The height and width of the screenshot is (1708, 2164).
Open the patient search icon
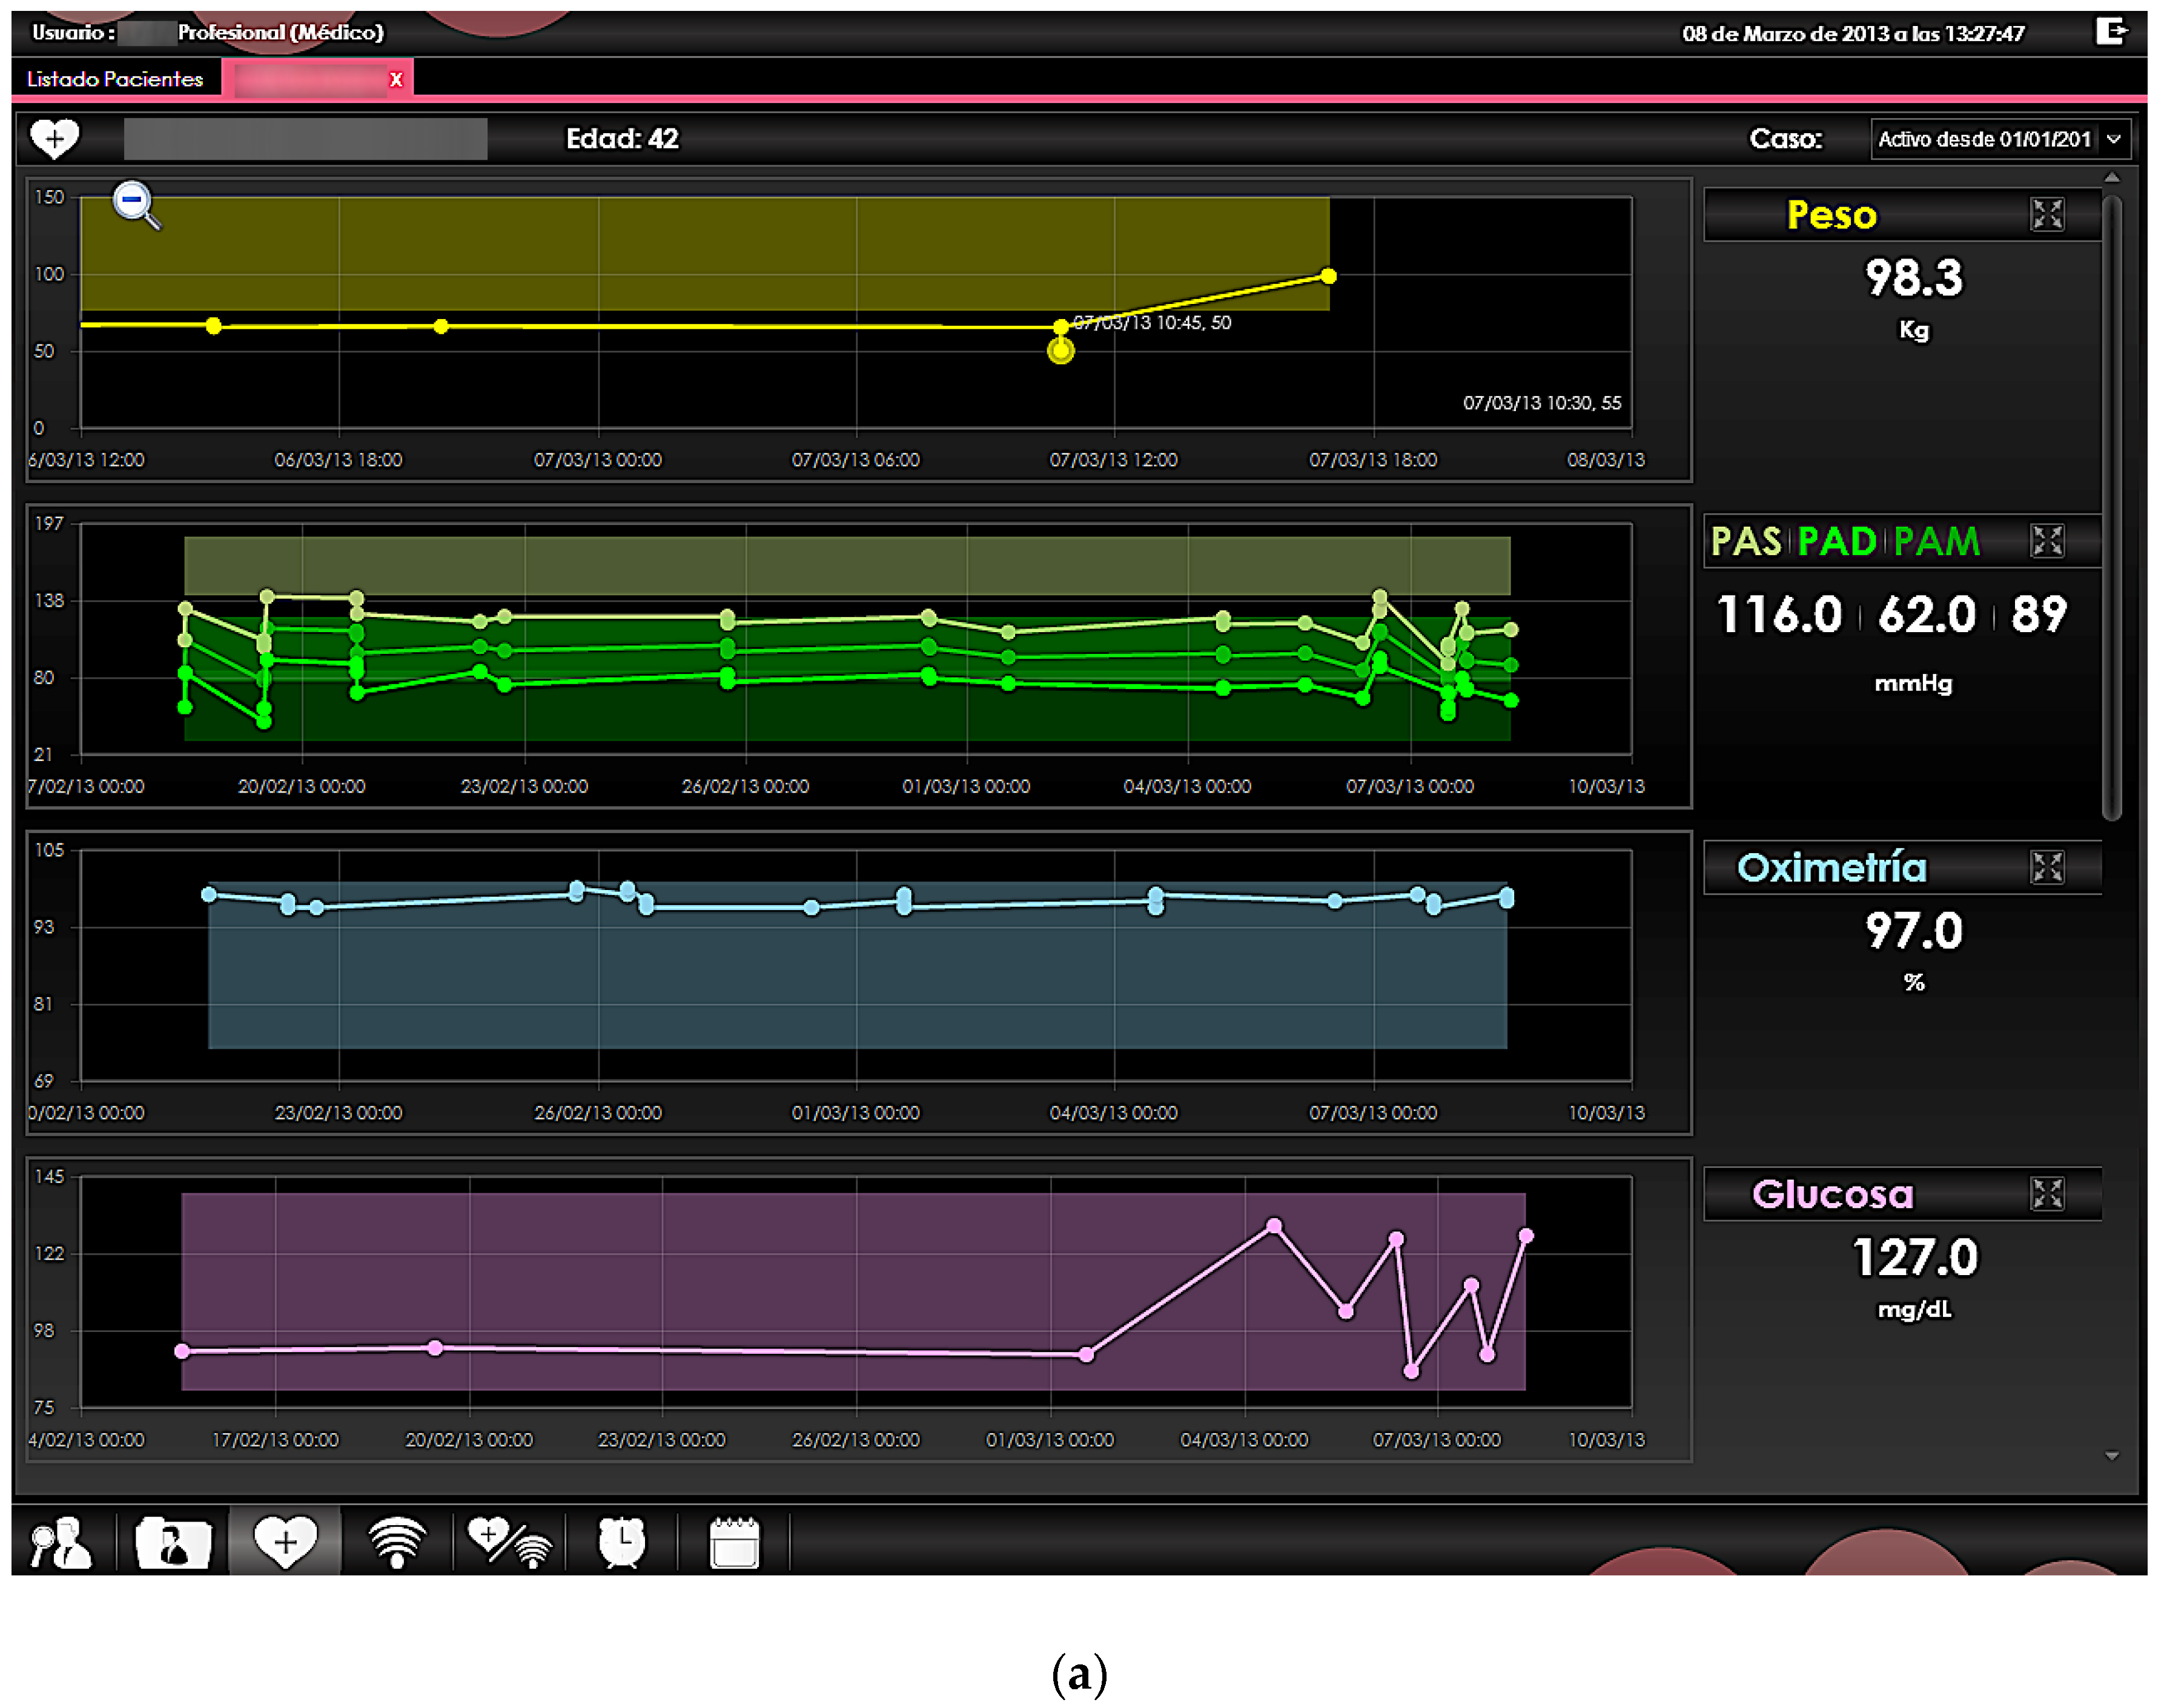61,1543
